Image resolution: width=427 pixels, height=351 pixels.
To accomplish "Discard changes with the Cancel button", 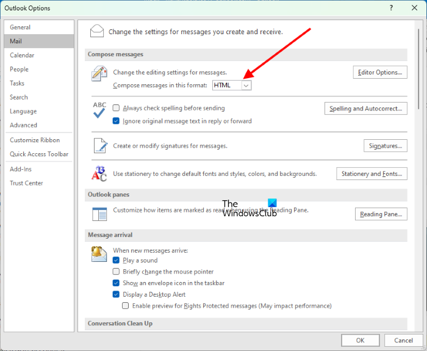I will [403, 340].
